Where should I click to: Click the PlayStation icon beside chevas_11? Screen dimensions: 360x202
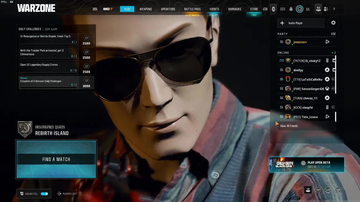pos(327,98)
